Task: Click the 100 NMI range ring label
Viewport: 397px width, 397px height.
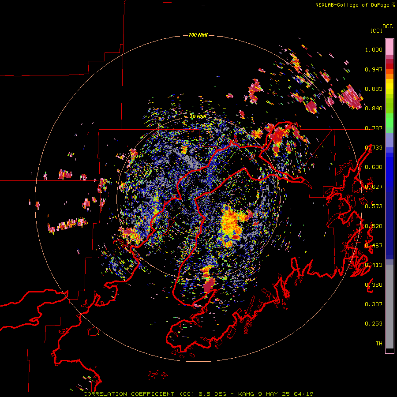Action: (198, 35)
